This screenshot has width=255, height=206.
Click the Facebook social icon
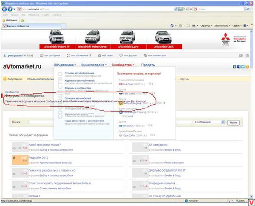(238, 66)
